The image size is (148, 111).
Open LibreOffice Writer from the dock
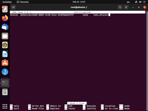point(5,54)
